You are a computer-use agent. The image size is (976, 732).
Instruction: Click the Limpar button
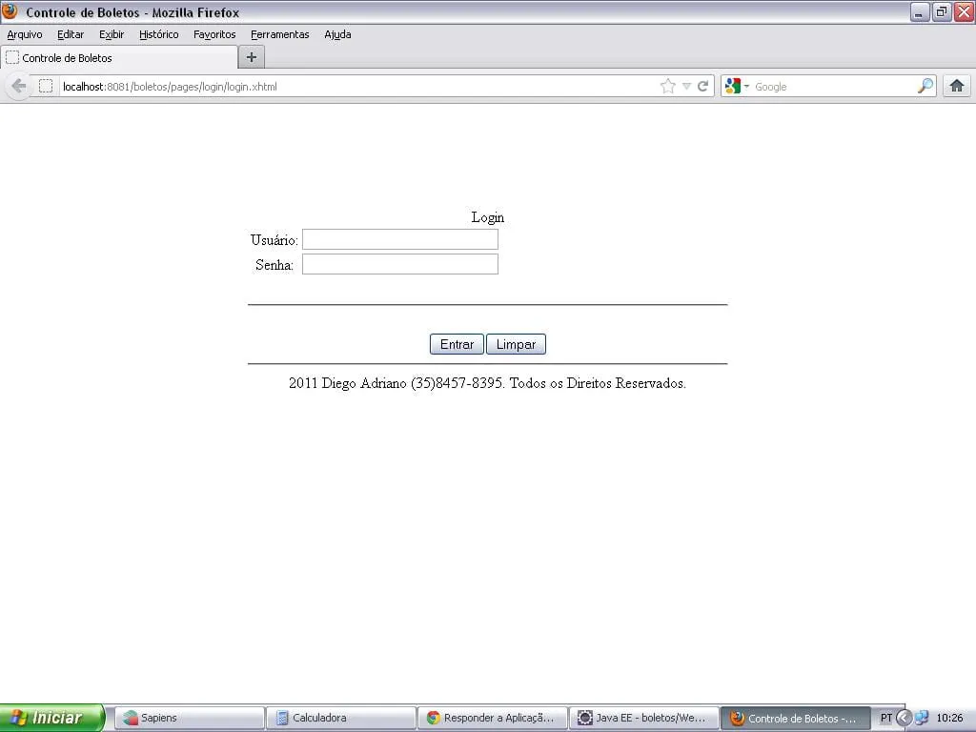516,344
